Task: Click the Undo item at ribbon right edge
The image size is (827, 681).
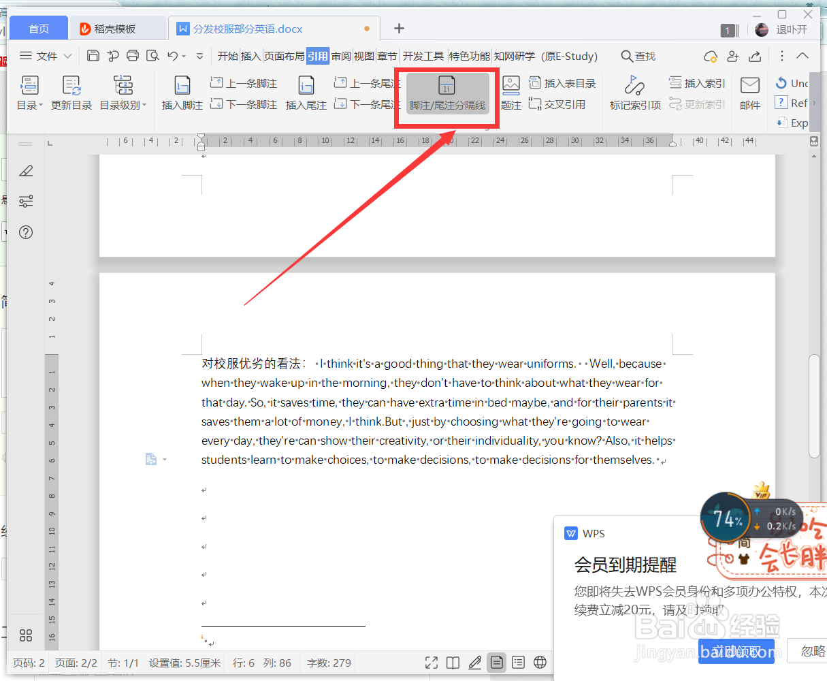Action: pos(792,83)
